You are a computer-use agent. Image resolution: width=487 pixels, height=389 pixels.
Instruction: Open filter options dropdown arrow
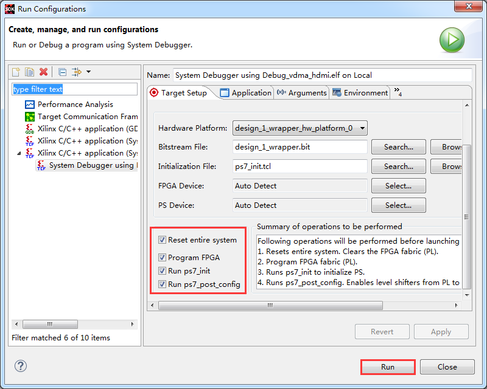pyautogui.click(x=88, y=72)
